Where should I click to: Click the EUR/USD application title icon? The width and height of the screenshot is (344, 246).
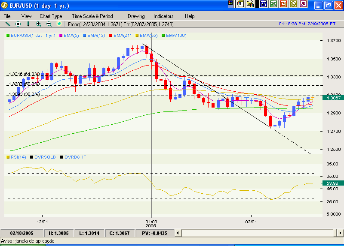[x=4, y=6]
